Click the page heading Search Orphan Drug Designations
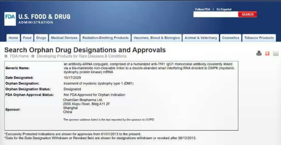281x145 pixels. pyautogui.click(x=85, y=50)
